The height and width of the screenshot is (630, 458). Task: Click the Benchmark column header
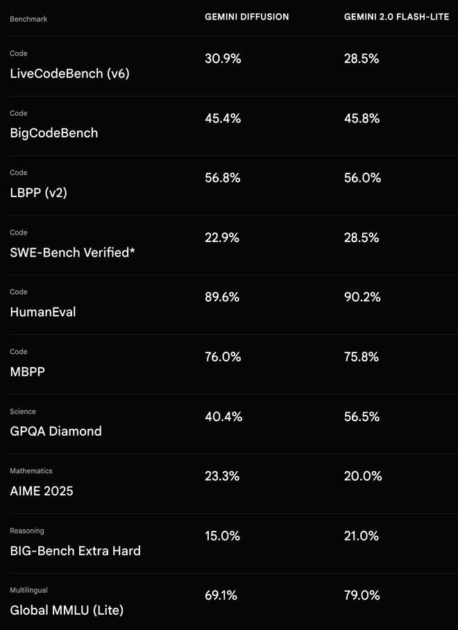[29, 19]
